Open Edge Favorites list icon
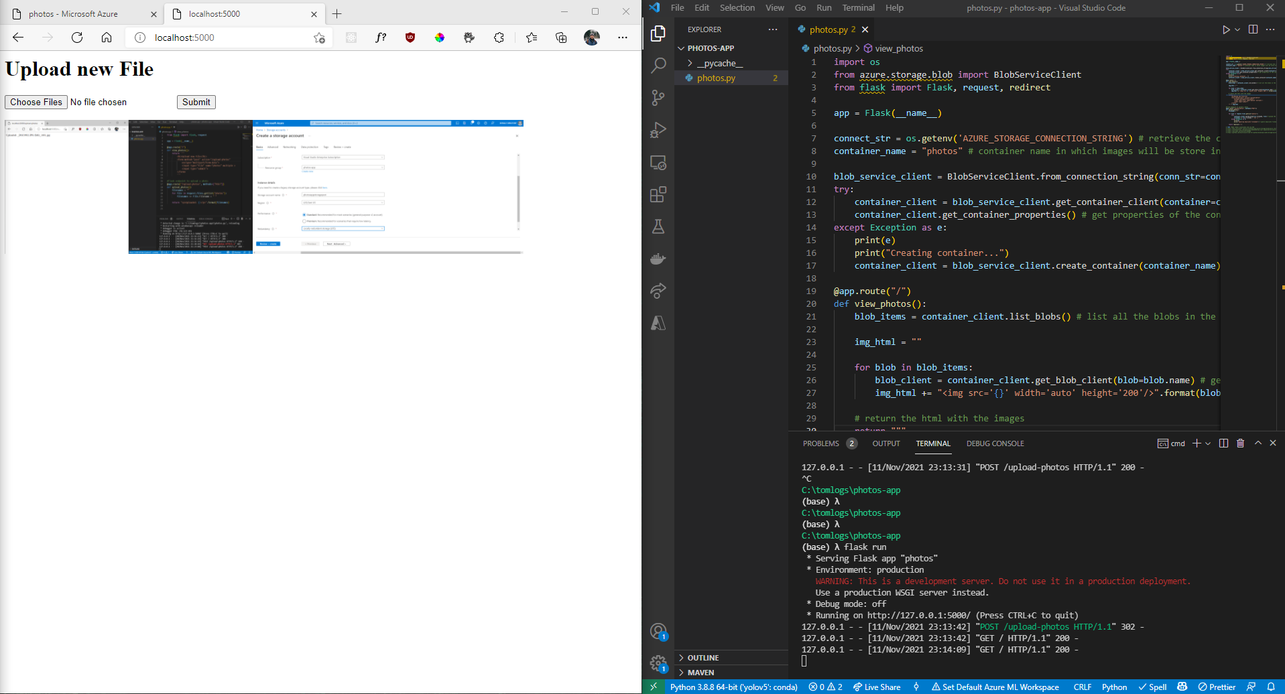1285x694 pixels. click(532, 38)
